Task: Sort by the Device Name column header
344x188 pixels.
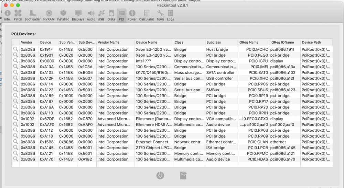Action: 154,42
